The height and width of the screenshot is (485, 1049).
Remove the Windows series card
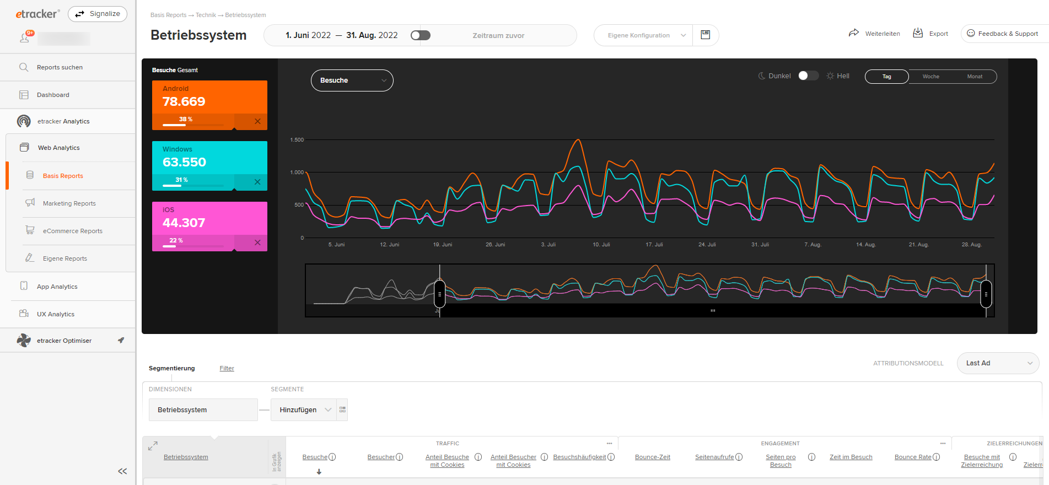pos(257,182)
